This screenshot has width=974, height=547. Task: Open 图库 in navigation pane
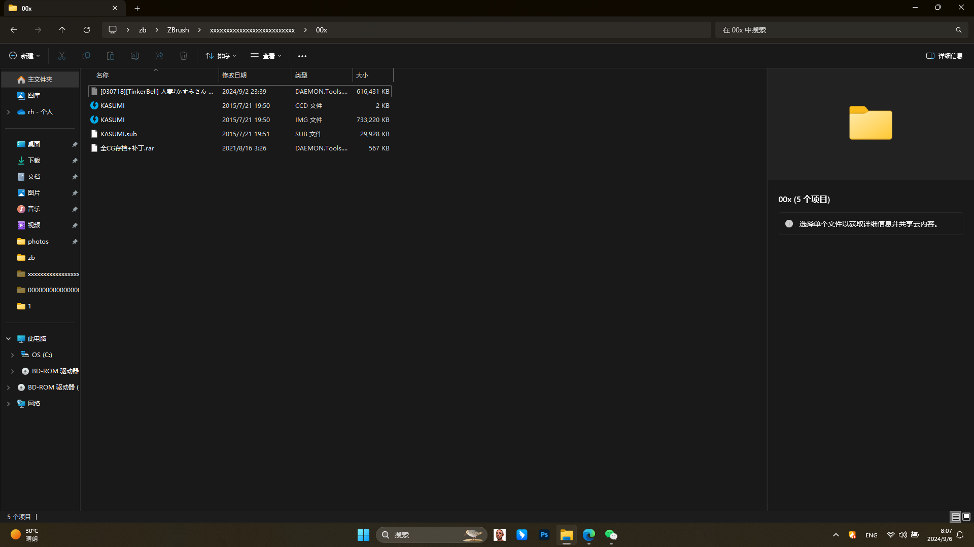tap(34, 95)
